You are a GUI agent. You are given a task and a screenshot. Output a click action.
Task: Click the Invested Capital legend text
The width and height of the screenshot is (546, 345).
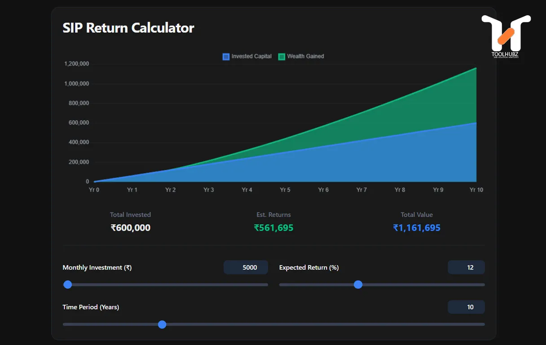(x=251, y=57)
